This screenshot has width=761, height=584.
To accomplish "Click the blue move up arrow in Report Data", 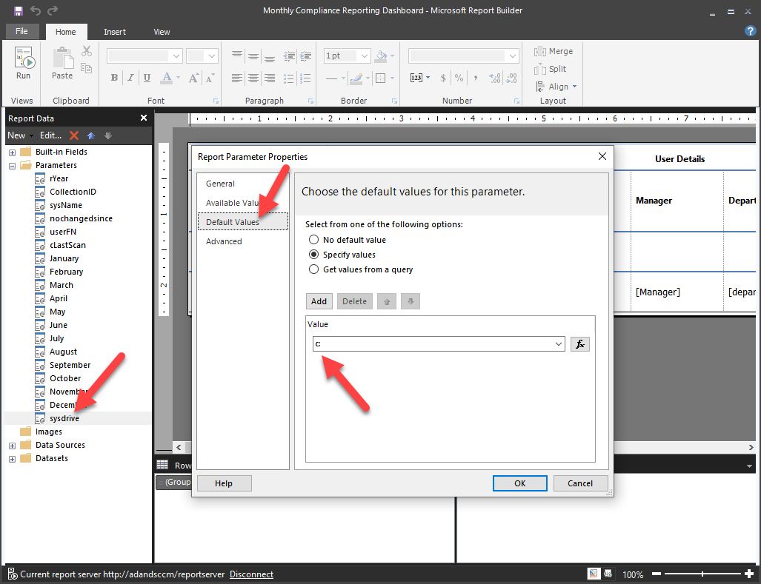I will pyautogui.click(x=90, y=135).
